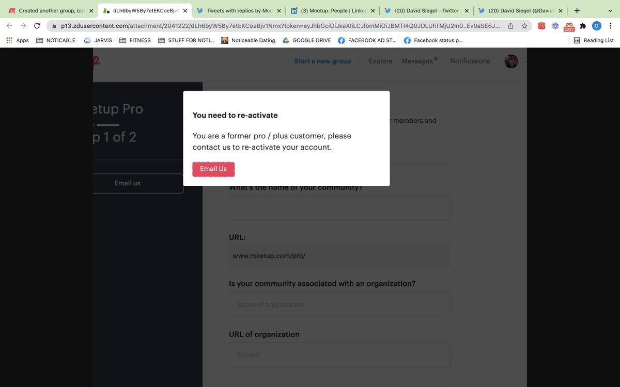Screen dimensions: 620x387
Task: Open the Chrome three-dot menu
Action: [611, 26]
